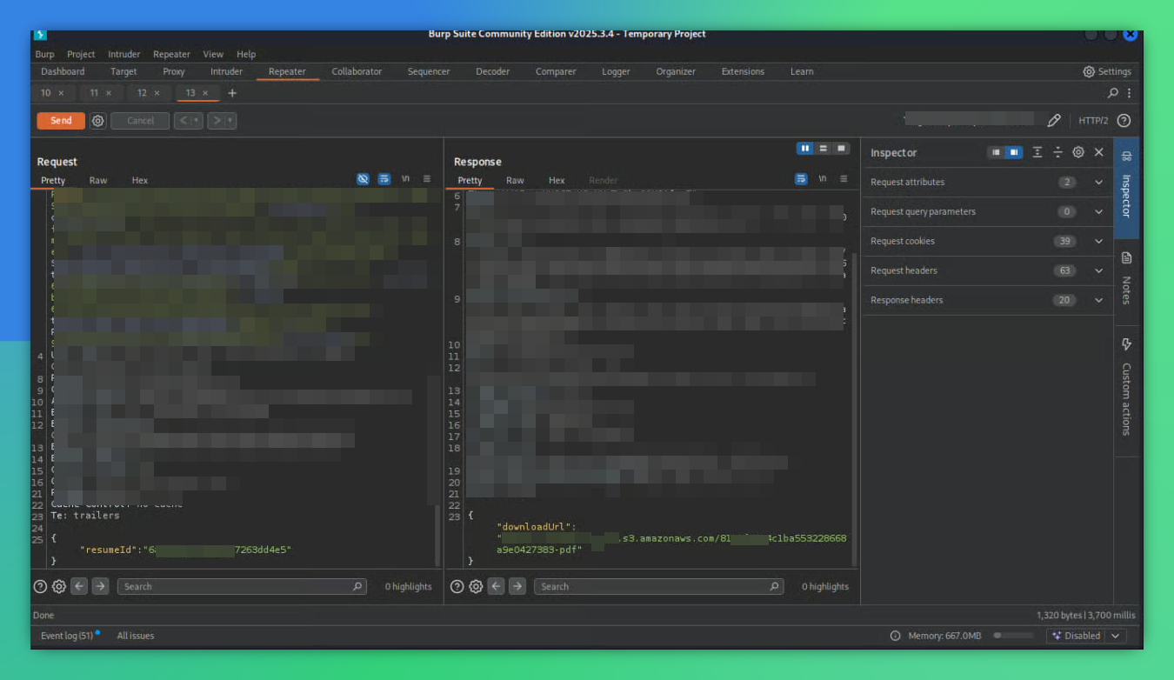Screen dimensions: 1174x680
Task: Open Inspector settings gear
Action: tap(1078, 152)
